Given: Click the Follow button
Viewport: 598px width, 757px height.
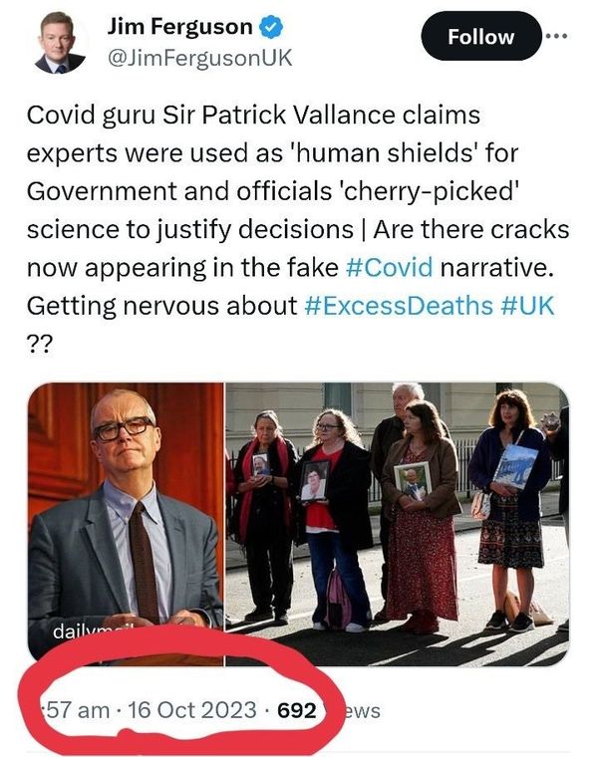Looking at the screenshot, I should pyautogui.click(x=481, y=36).
